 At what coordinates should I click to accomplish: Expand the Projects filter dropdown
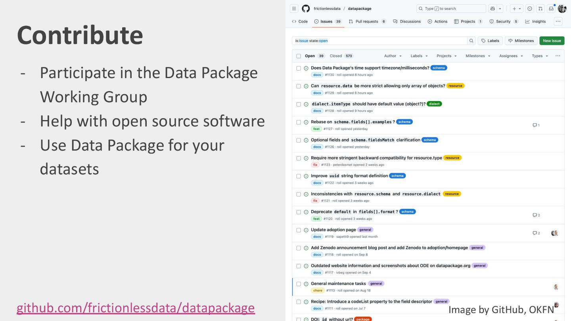click(x=446, y=56)
